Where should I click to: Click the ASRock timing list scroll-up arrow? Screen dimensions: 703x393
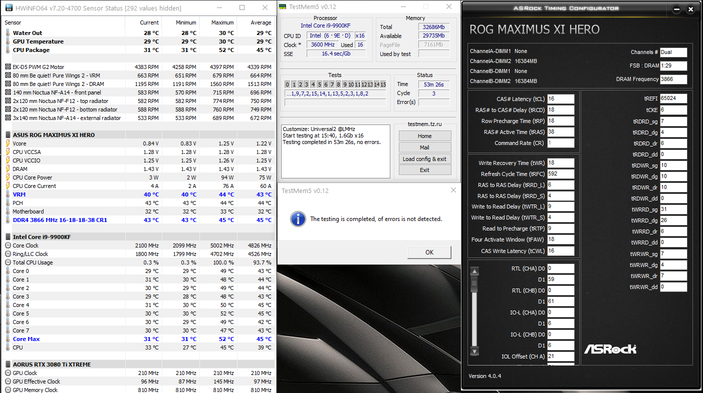pyautogui.click(x=475, y=271)
